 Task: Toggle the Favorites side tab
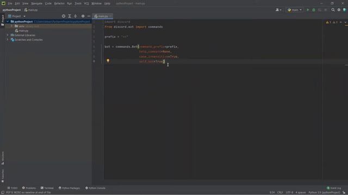3,176
